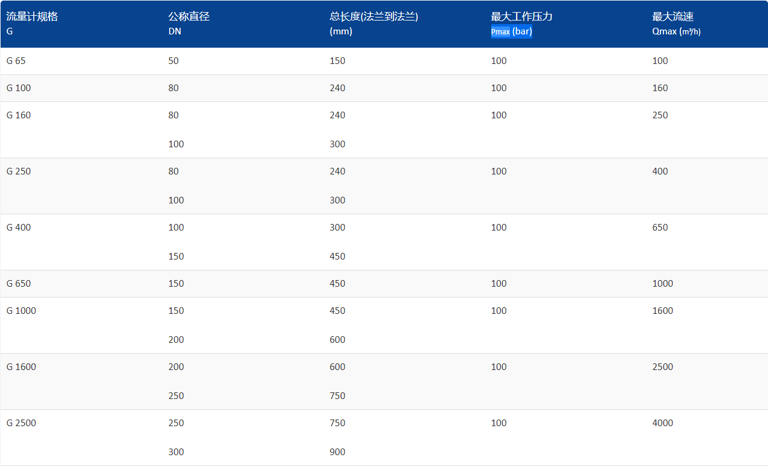The image size is (768, 466).
Task: Select the G 400 meter size cell
Action: pyautogui.click(x=18, y=228)
